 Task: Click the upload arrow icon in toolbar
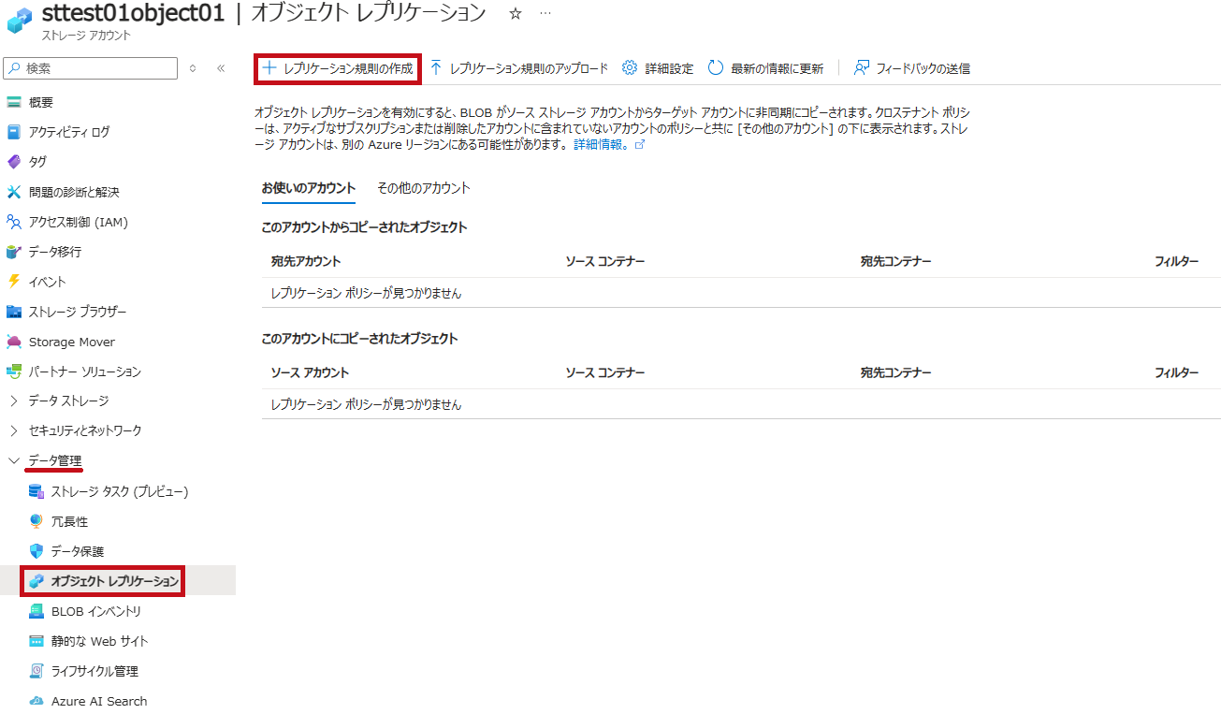(436, 67)
